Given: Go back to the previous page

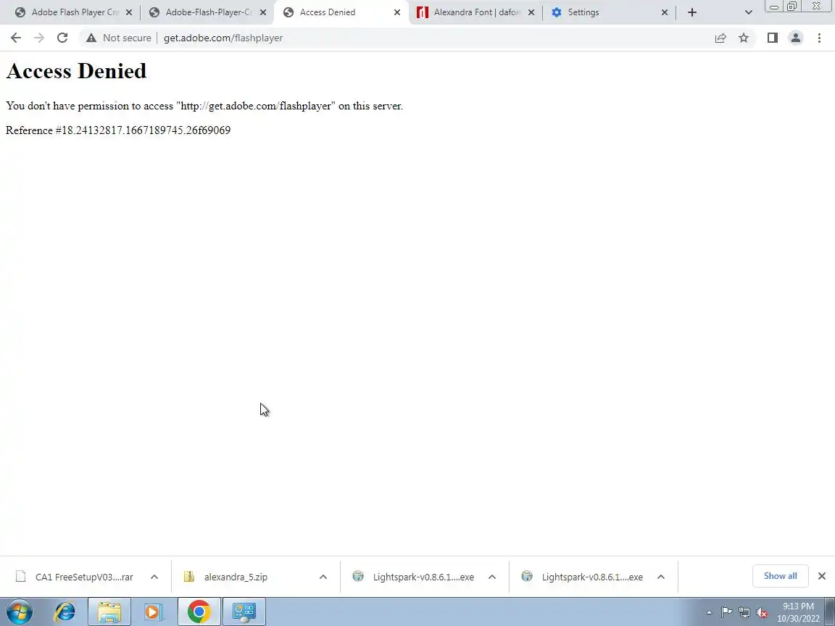Looking at the screenshot, I should click(x=15, y=38).
